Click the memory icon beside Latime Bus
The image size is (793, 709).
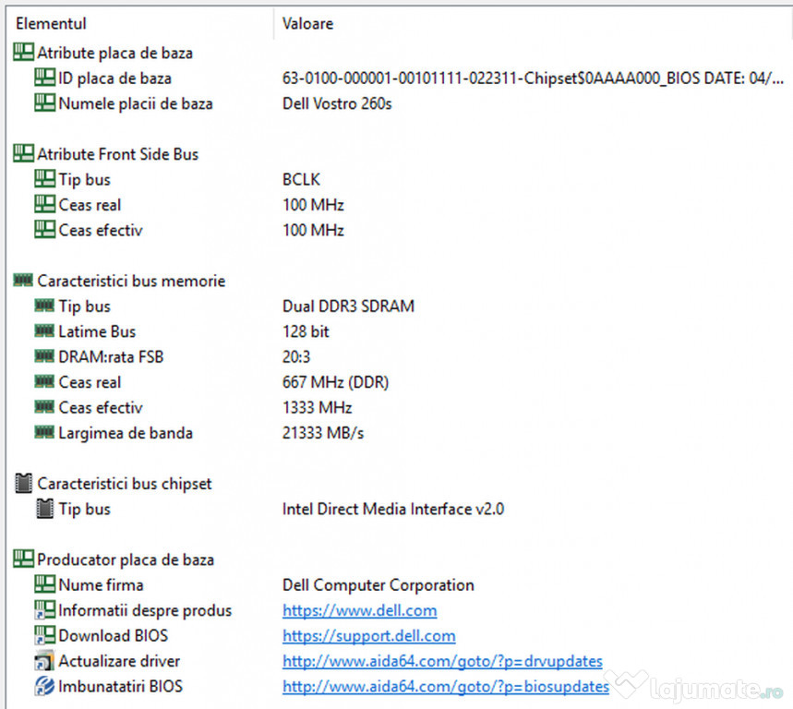pos(44,330)
